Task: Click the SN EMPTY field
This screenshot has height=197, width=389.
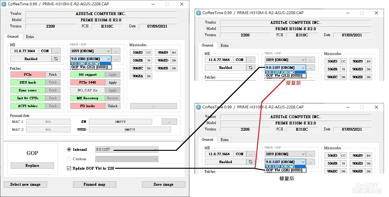Action: click(x=120, y=122)
